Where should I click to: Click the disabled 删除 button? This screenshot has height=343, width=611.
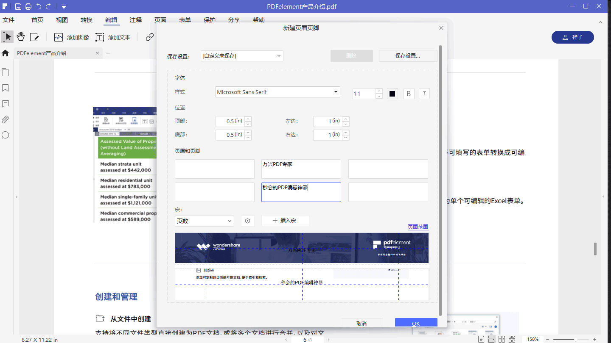tap(352, 56)
